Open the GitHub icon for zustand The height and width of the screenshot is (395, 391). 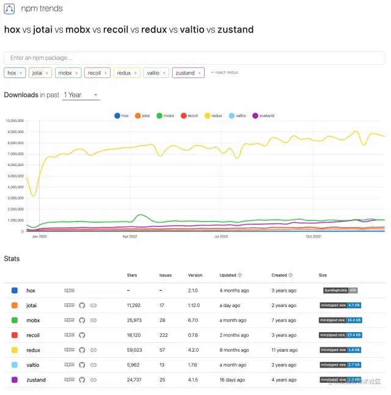click(82, 380)
